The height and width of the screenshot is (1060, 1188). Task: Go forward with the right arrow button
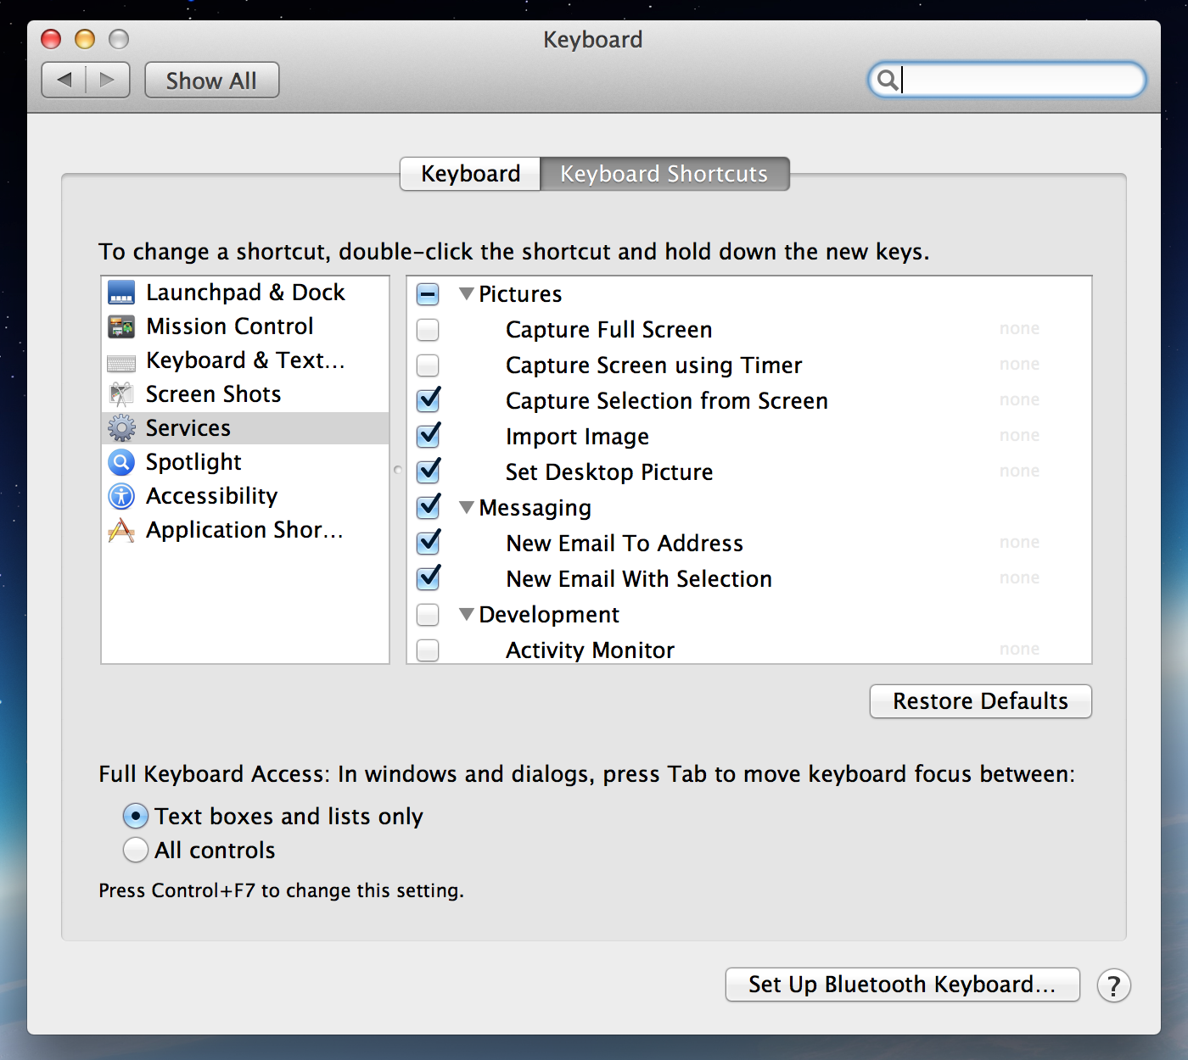coord(108,80)
